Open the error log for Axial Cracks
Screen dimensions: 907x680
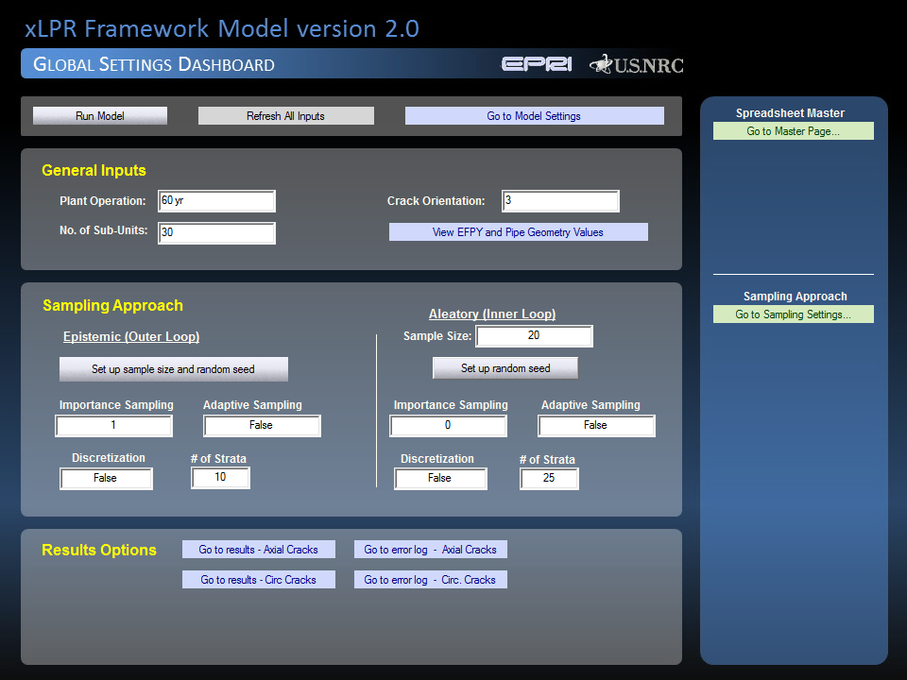pyautogui.click(x=431, y=549)
